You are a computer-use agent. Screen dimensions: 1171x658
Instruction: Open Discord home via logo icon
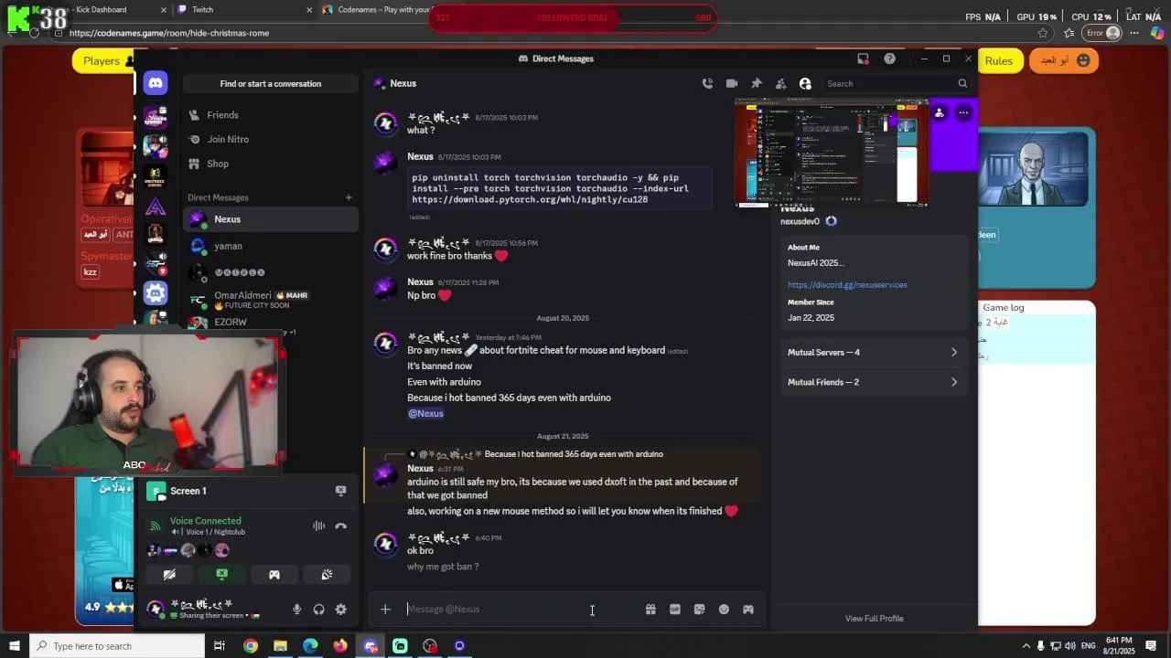tap(156, 83)
